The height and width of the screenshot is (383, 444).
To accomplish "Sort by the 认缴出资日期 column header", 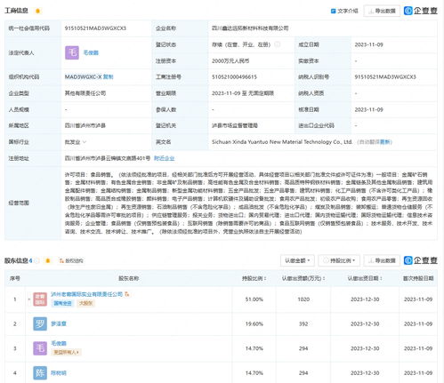I will pos(365,278).
